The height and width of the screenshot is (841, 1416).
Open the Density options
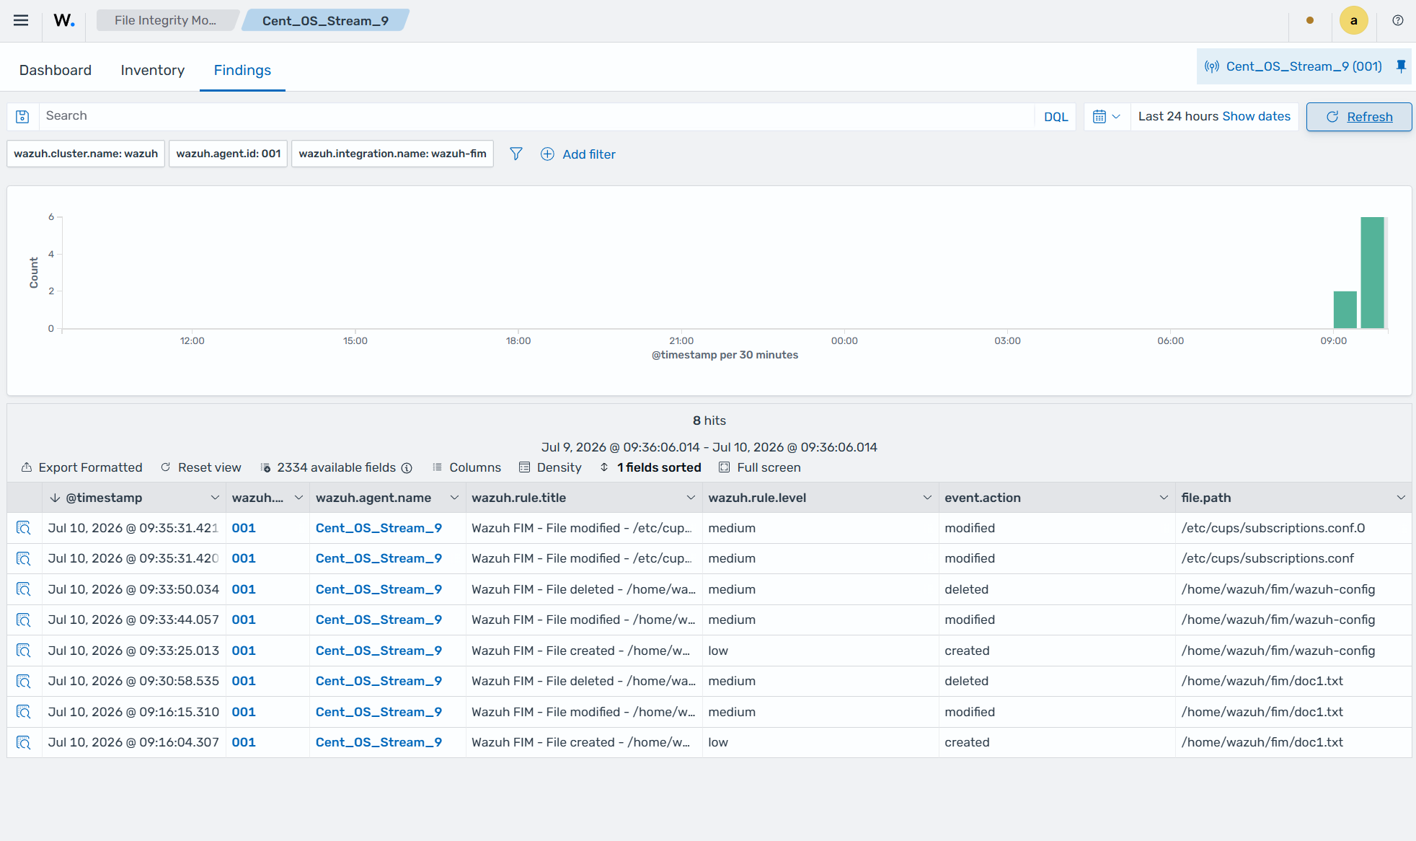[x=550, y=467]
